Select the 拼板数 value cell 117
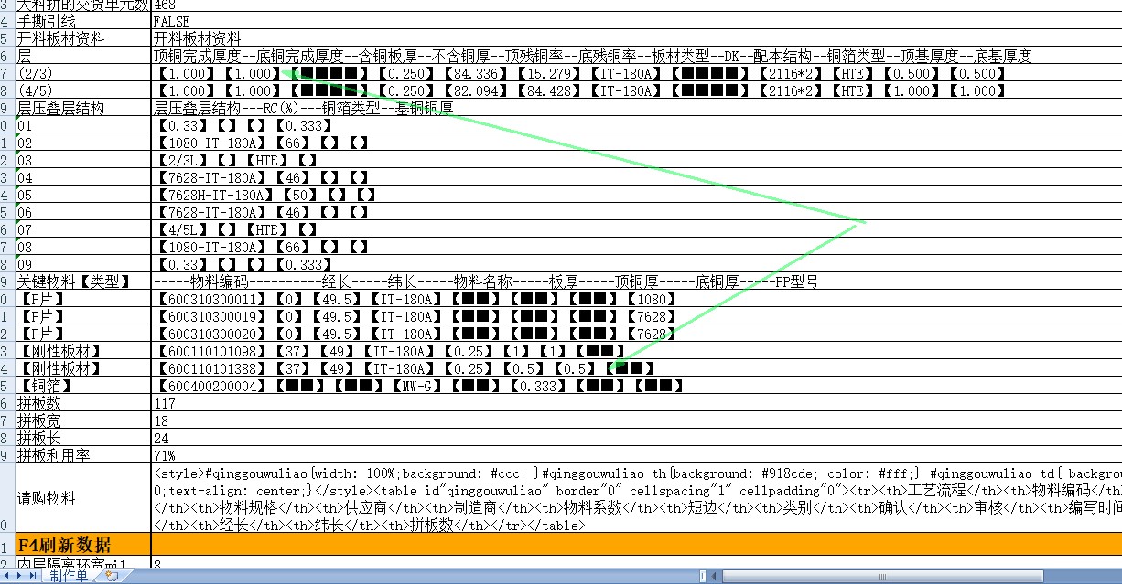Viewport: 1122px width, 584px height. click(x=636, y=402)
